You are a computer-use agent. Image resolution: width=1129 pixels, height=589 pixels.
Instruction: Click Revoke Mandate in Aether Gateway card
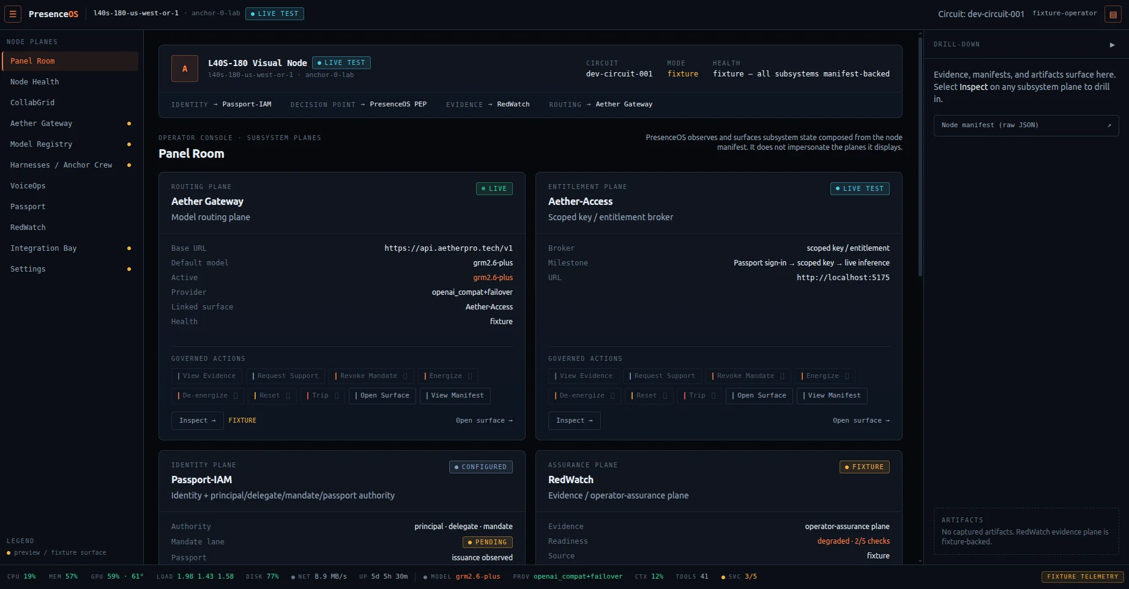click(371, 376)
